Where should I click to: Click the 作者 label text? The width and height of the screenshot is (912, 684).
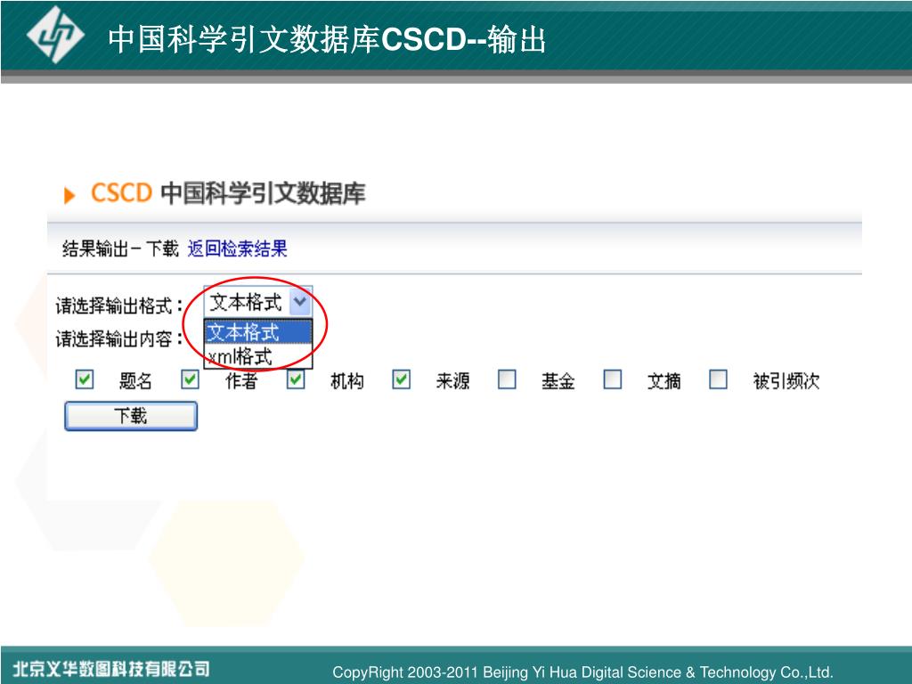click(x=241, y=381)
